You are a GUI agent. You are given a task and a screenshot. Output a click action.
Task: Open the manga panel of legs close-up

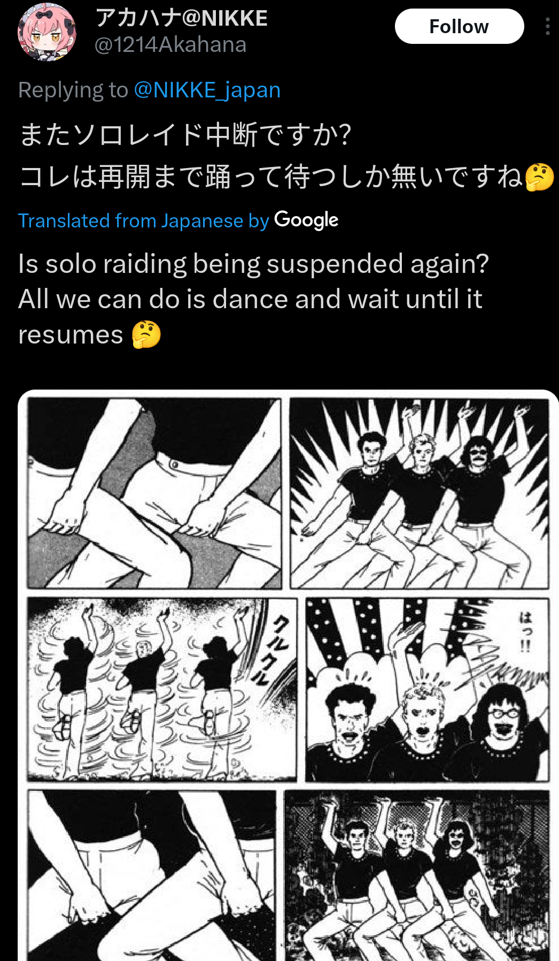pos(154,493)
